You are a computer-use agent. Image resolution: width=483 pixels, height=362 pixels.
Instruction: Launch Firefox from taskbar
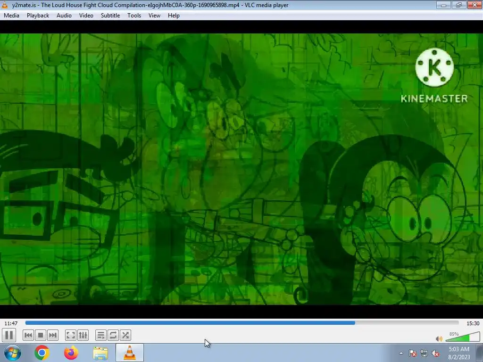pos(71,353)
